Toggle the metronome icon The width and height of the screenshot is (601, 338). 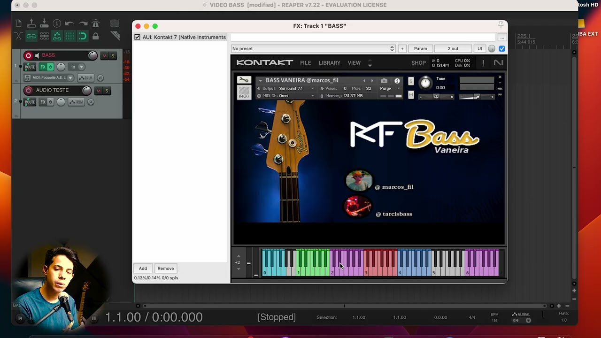(96, 23)
